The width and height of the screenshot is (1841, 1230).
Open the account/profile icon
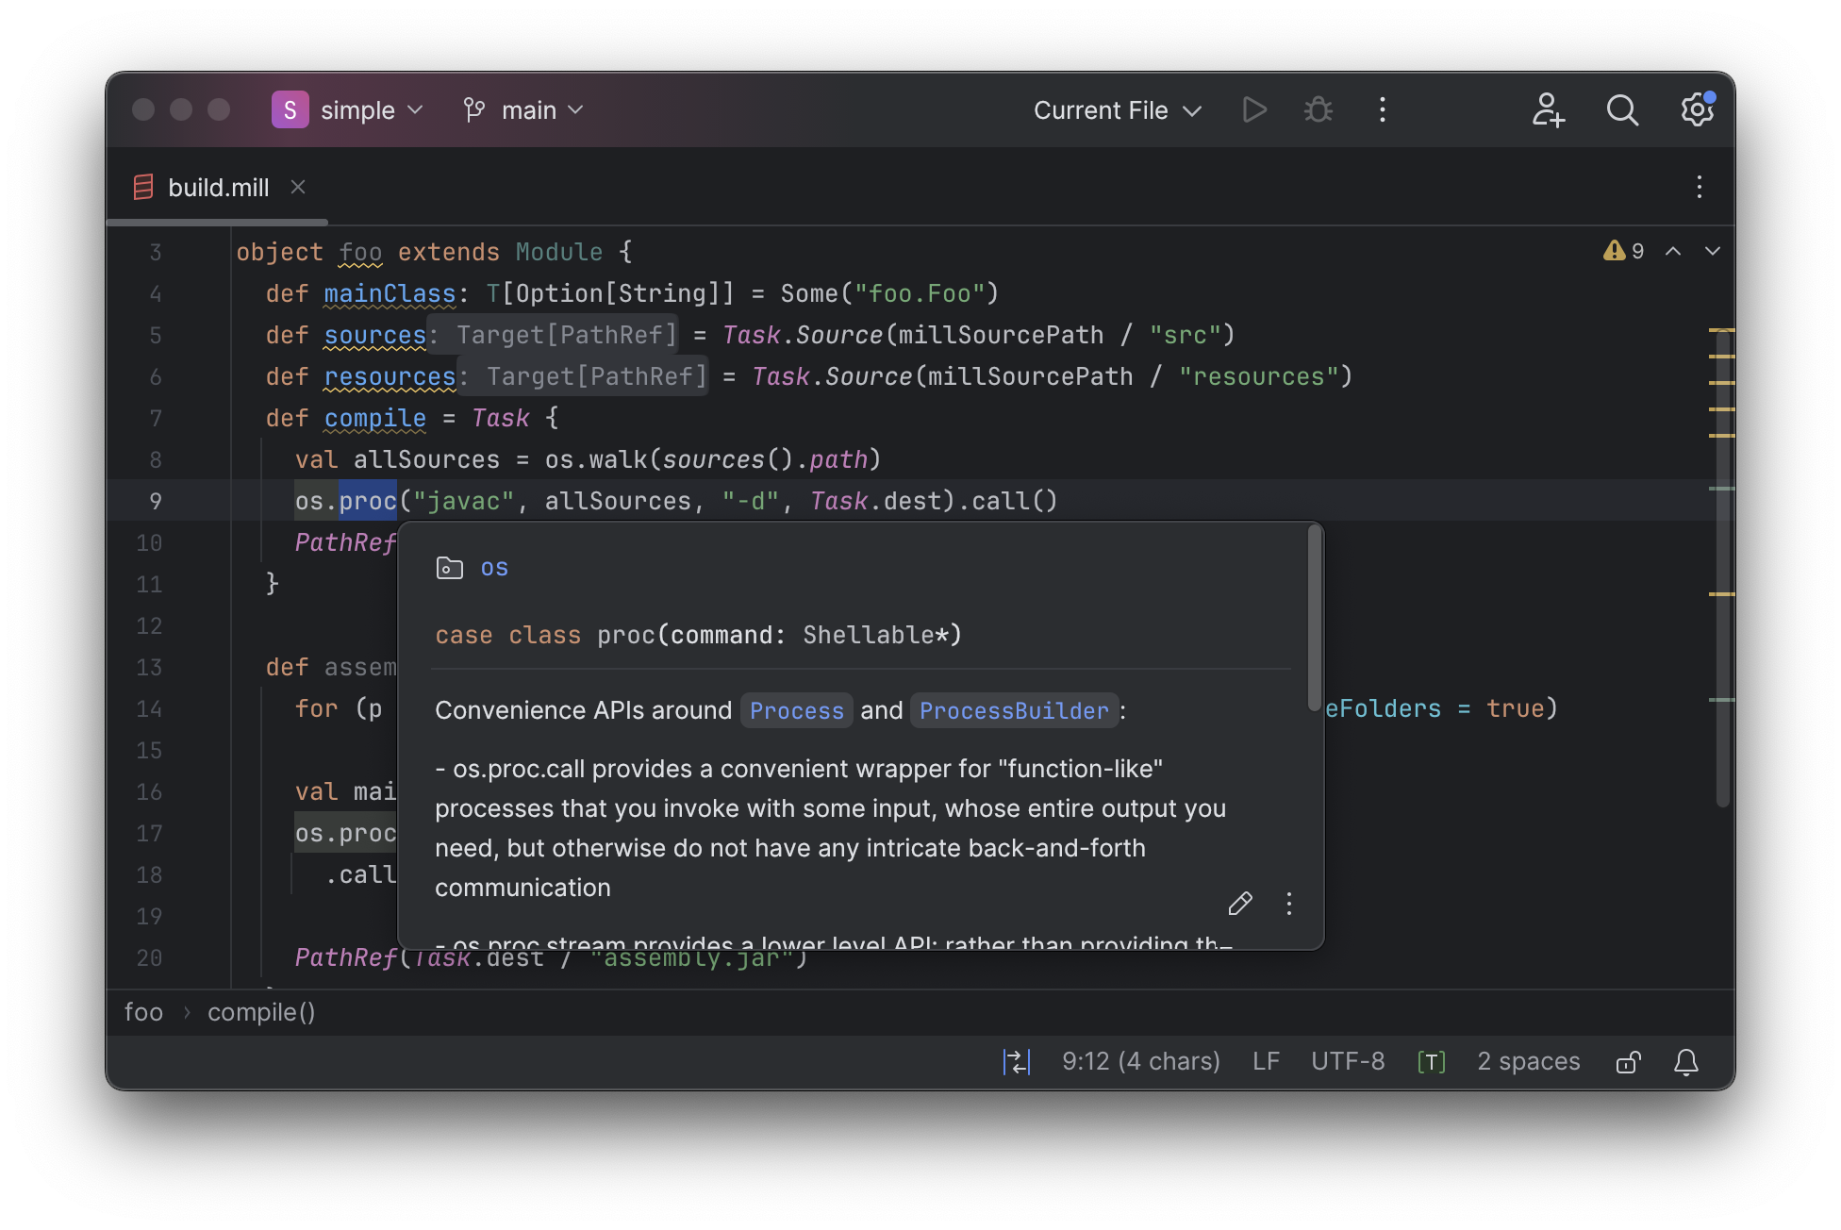click(x=1548, y=108)
